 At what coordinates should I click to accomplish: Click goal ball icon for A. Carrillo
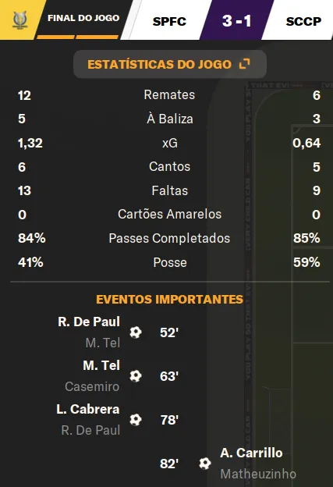(205, 464)
